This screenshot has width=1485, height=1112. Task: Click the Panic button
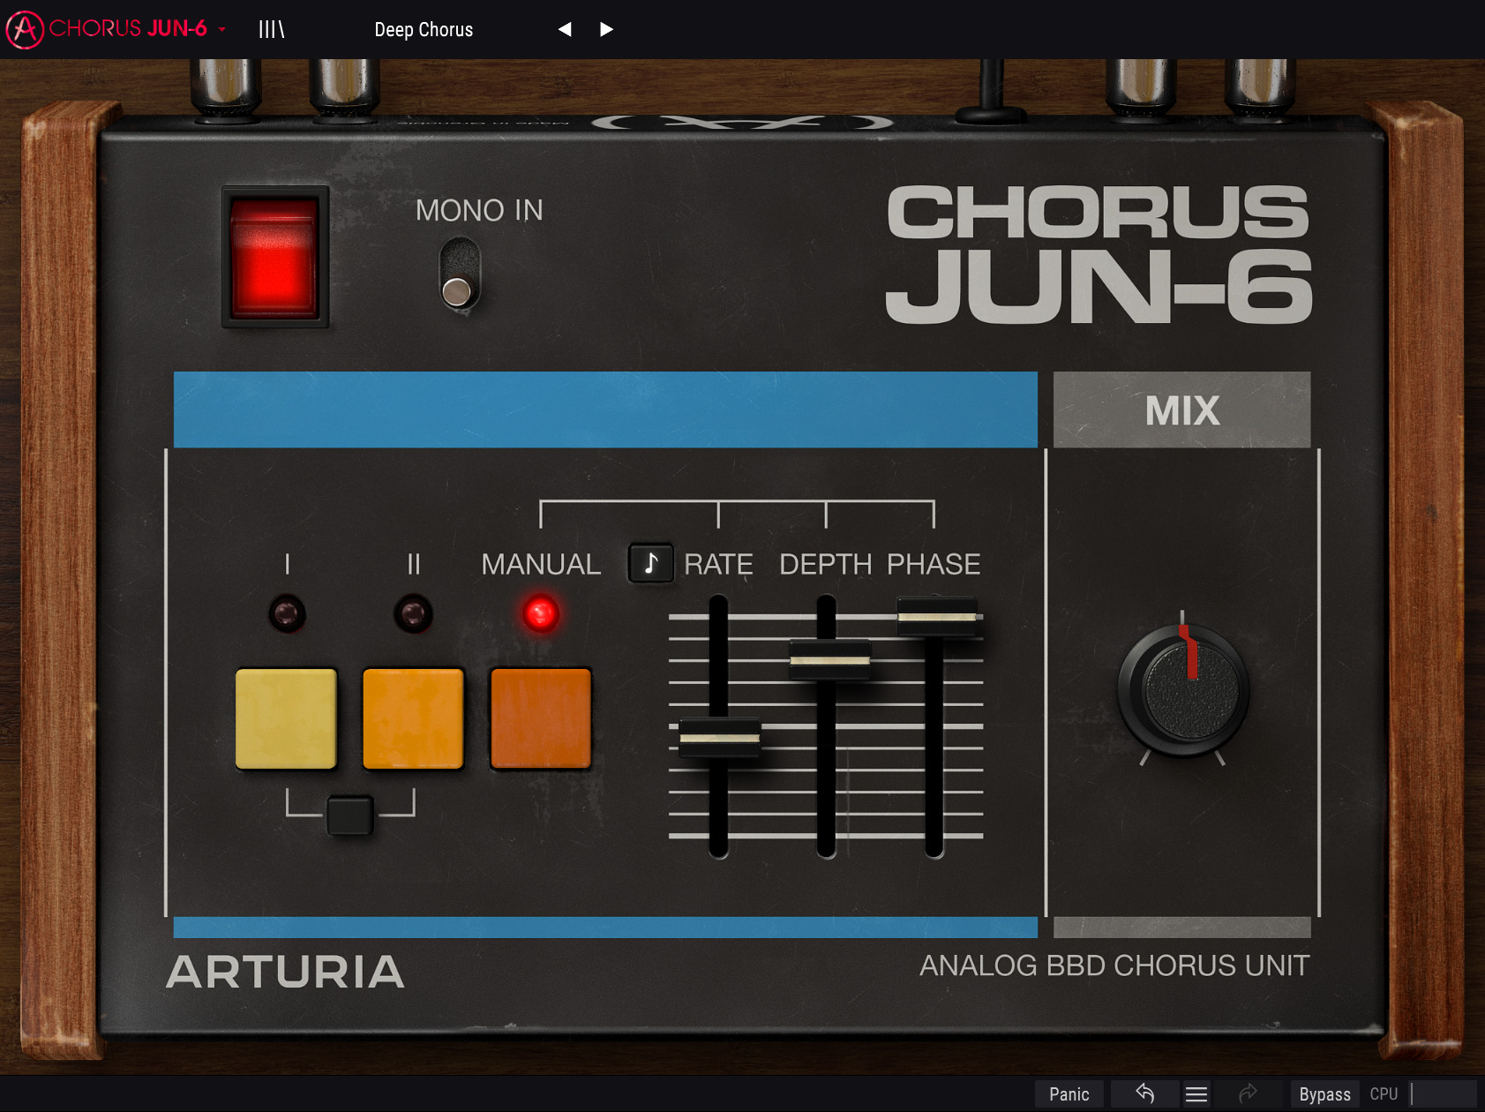[1069, 1094]
